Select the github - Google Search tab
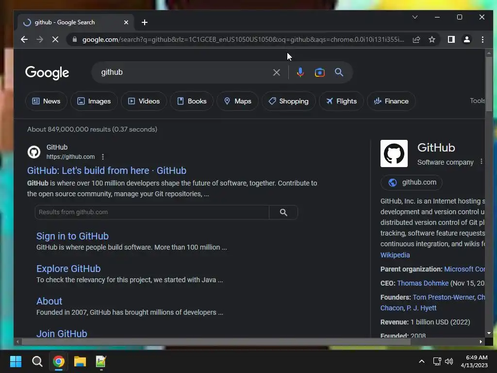This screenshot has width=497, height=373. (76, 22)
